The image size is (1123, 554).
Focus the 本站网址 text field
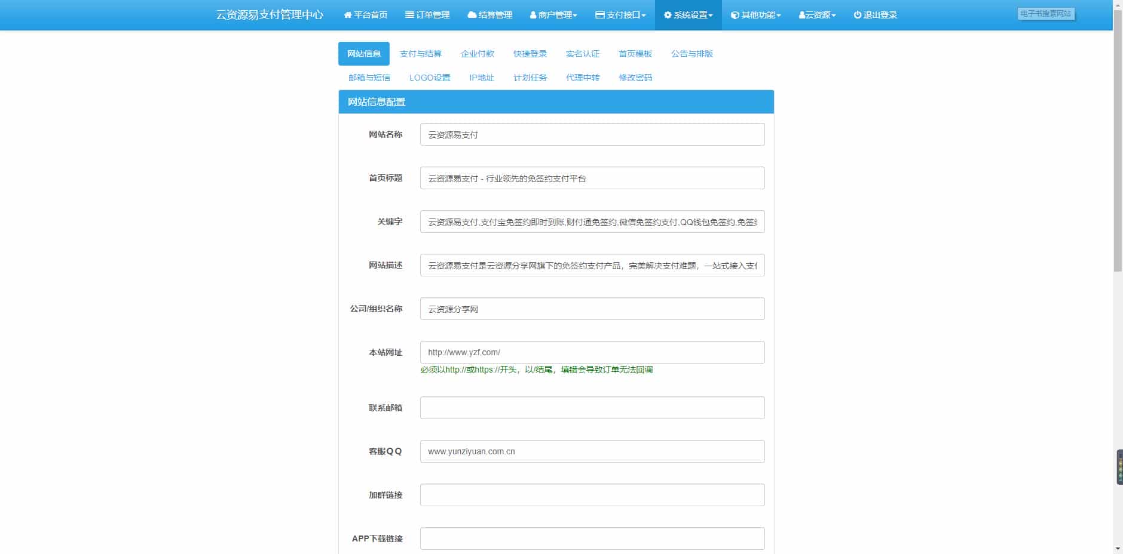[592, 352]
